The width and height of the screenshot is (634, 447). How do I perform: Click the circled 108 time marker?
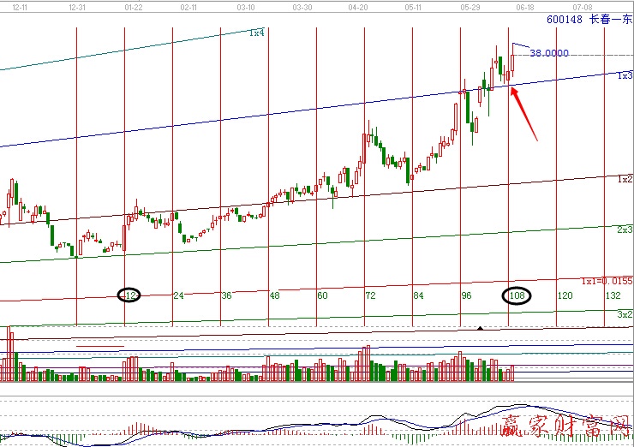pyautogui.click(x=516, y=295)
